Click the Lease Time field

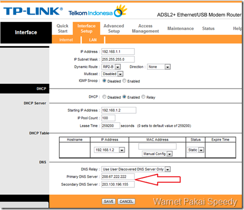click(x=111, y=126)
